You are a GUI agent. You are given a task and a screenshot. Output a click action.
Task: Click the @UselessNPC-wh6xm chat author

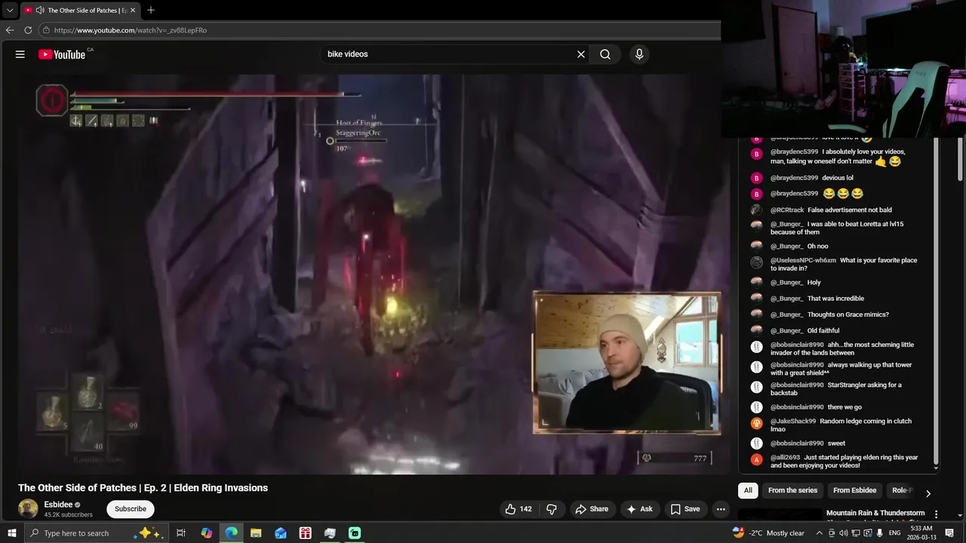(x=803, y=260)
